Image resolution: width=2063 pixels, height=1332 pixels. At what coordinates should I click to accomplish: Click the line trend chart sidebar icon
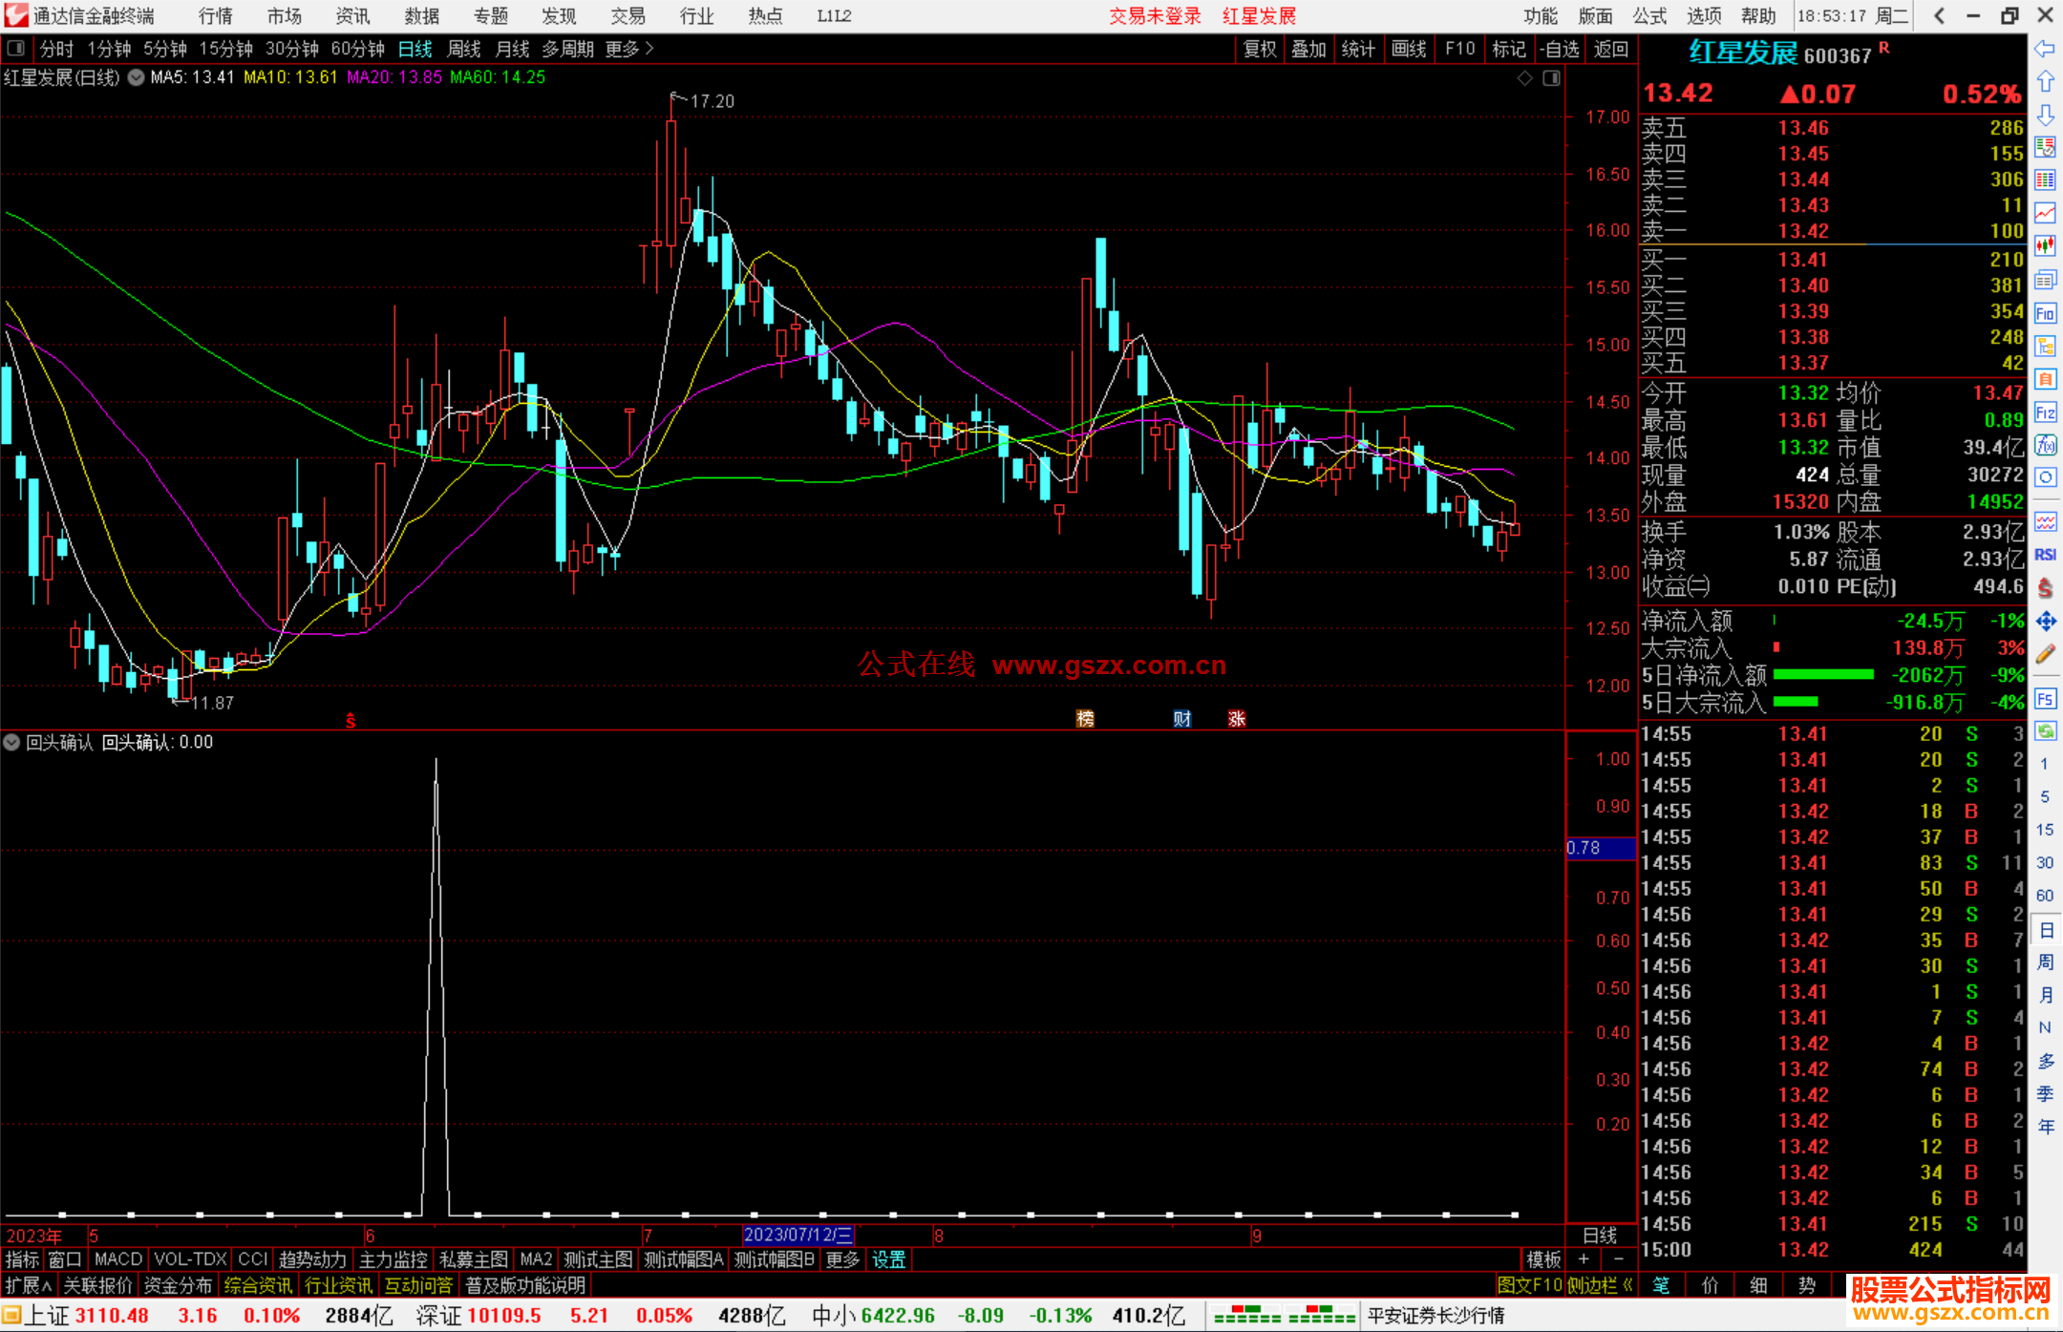(x=2045, y=213)
